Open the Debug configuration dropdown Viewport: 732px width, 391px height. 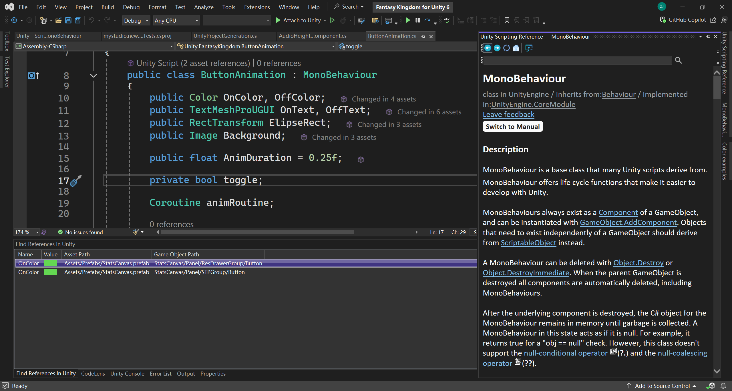coord(136,21)
